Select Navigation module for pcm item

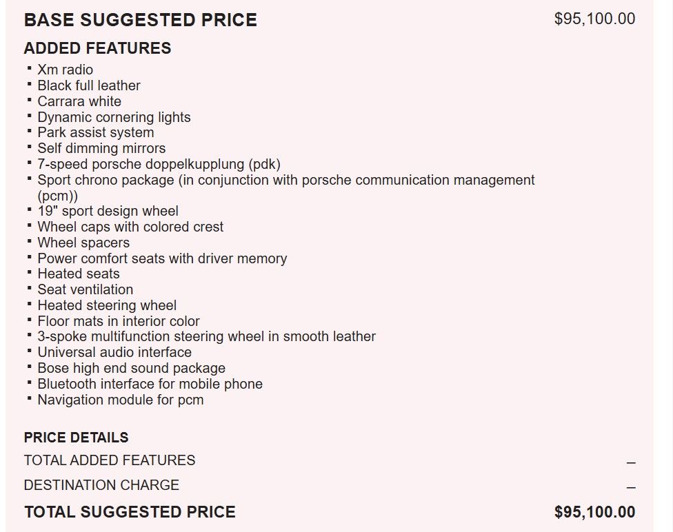tap(121, 400)
